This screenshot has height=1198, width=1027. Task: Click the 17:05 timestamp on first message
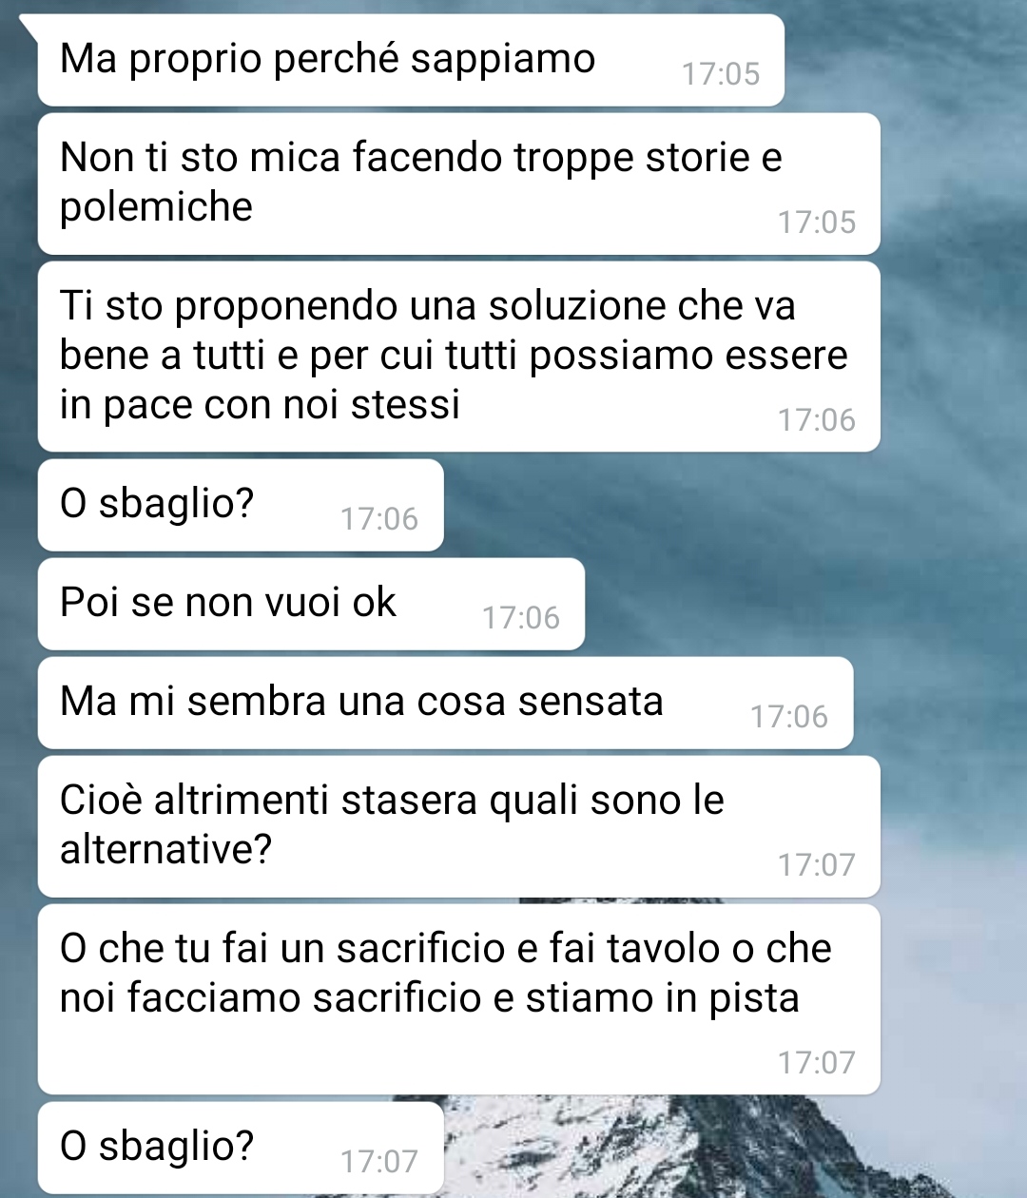tap(721, 74)
